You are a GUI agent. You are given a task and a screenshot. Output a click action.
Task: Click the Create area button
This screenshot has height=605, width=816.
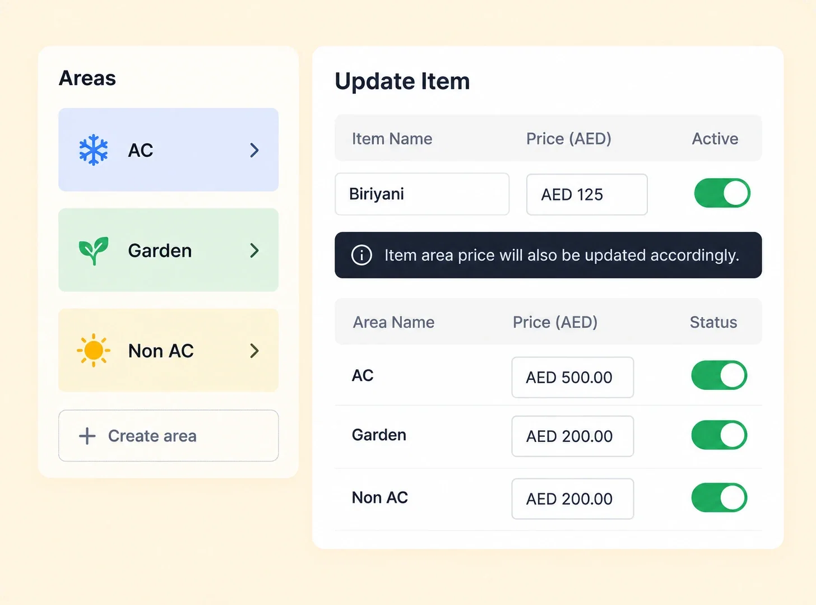169,436
